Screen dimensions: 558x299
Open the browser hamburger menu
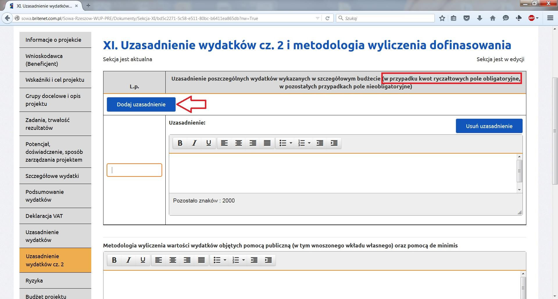point(550,18)
